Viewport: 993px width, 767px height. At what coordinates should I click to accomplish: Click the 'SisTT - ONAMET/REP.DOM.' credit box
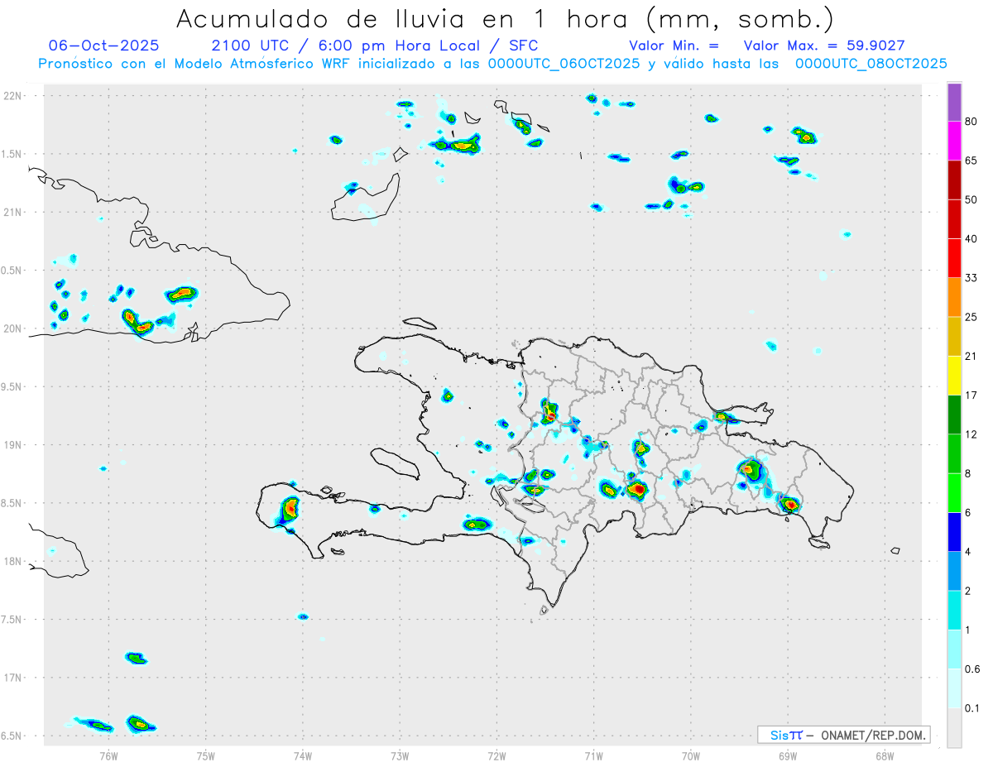[x=843, y=735]
